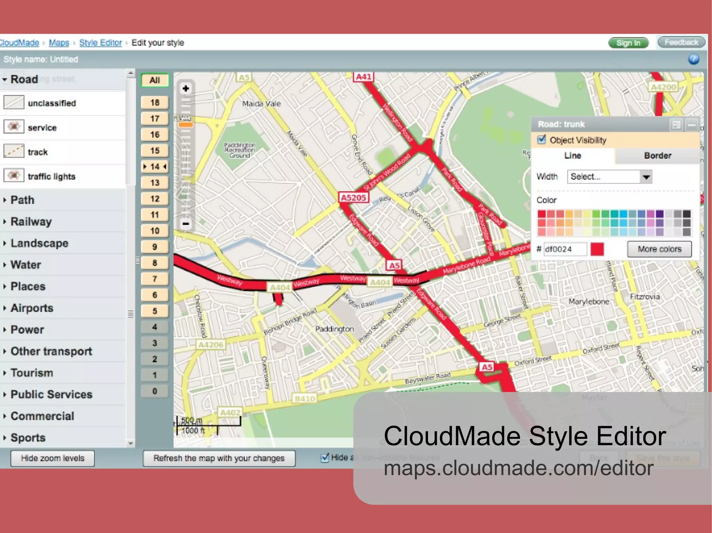Zoom out with the map minus button
Image resolution: width=712 pixels, height=533 pixels.
186,224
